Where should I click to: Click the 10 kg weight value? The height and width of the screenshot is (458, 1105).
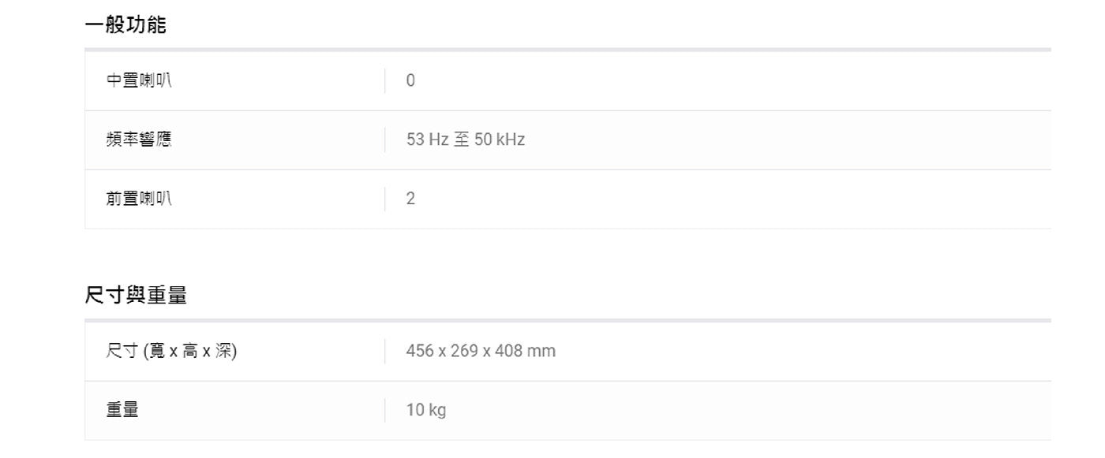426,410
